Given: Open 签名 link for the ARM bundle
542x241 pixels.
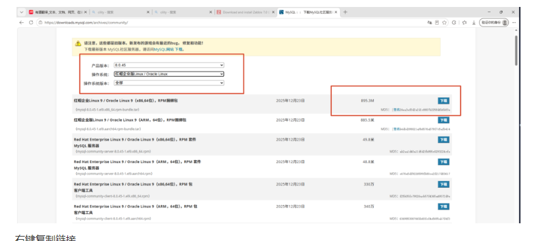Looking at the screenshot, I should 396,129.
